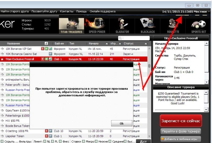Click the star for 10K Bonanza Casino Sat

tap(2, 54)
